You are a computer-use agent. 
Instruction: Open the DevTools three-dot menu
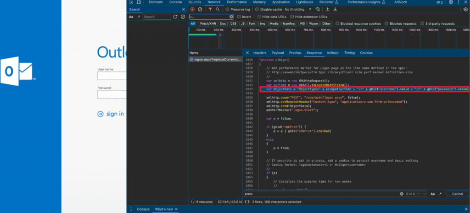pyautogui.click(x=459, y=2)
